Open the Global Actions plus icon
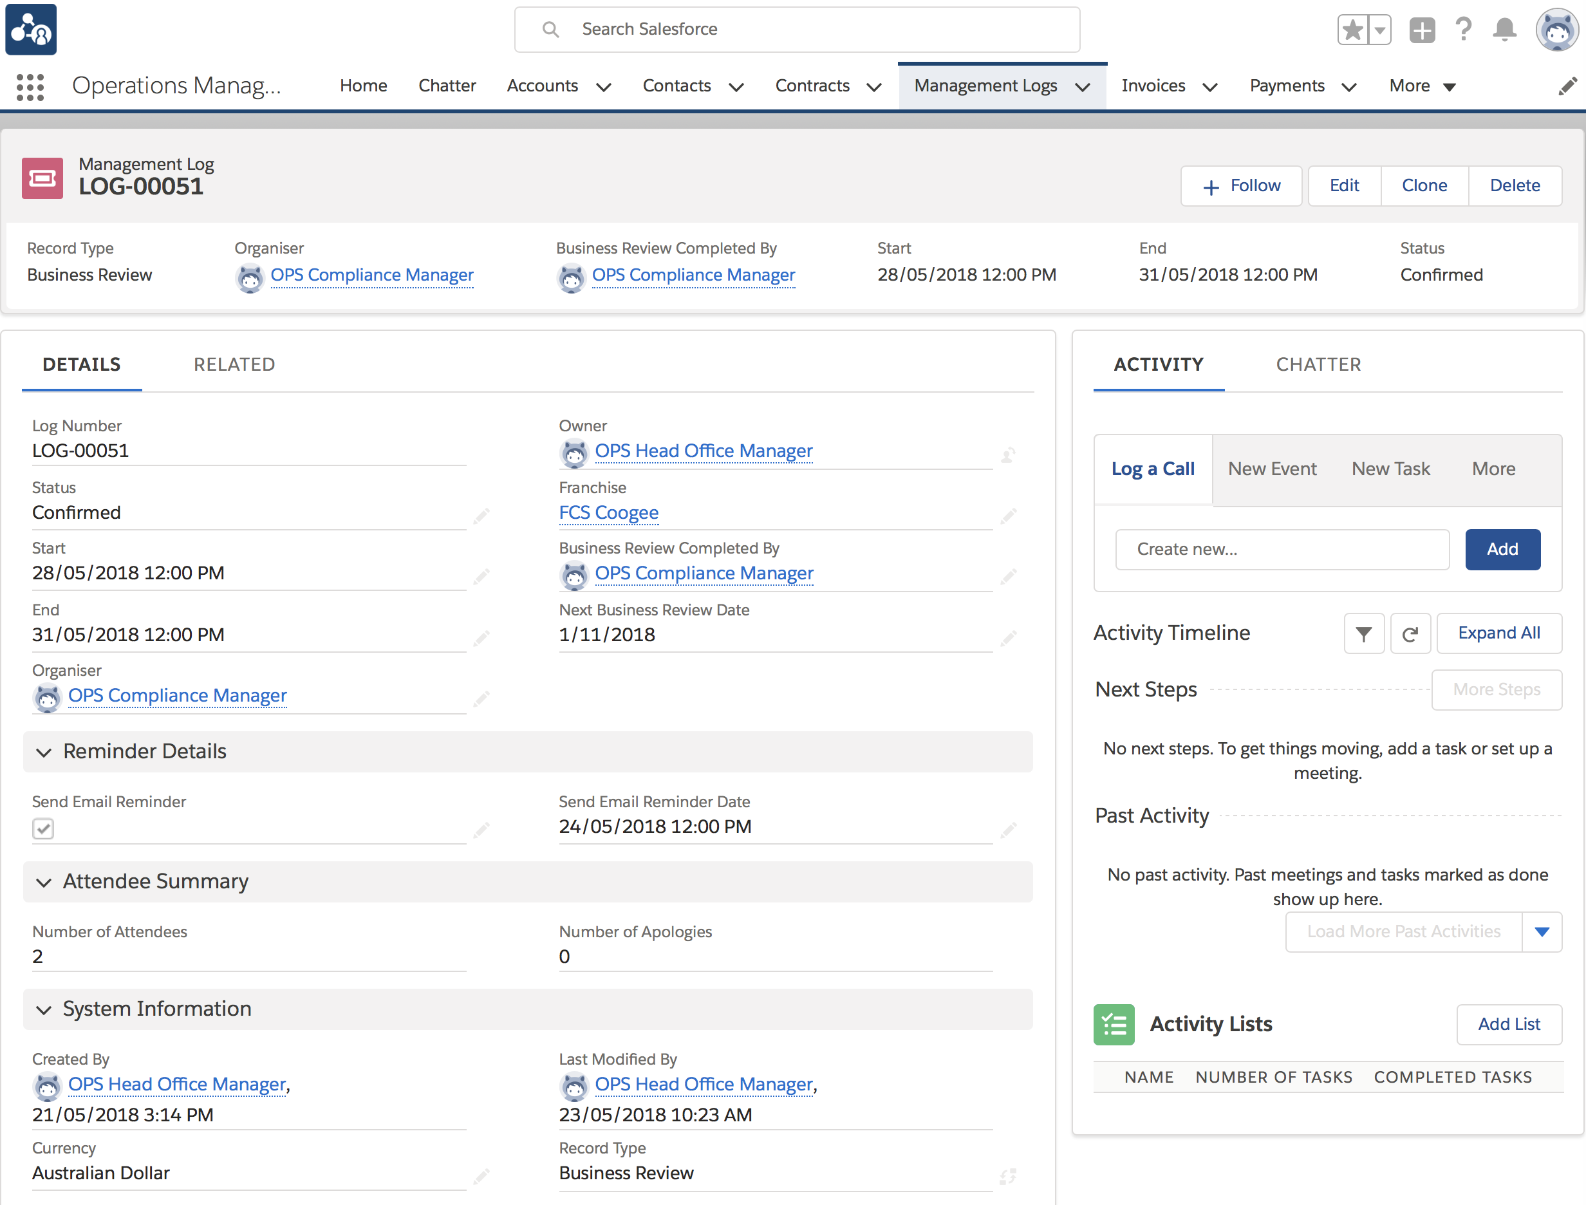The image size is (1586, 1205). (1422, 30)
